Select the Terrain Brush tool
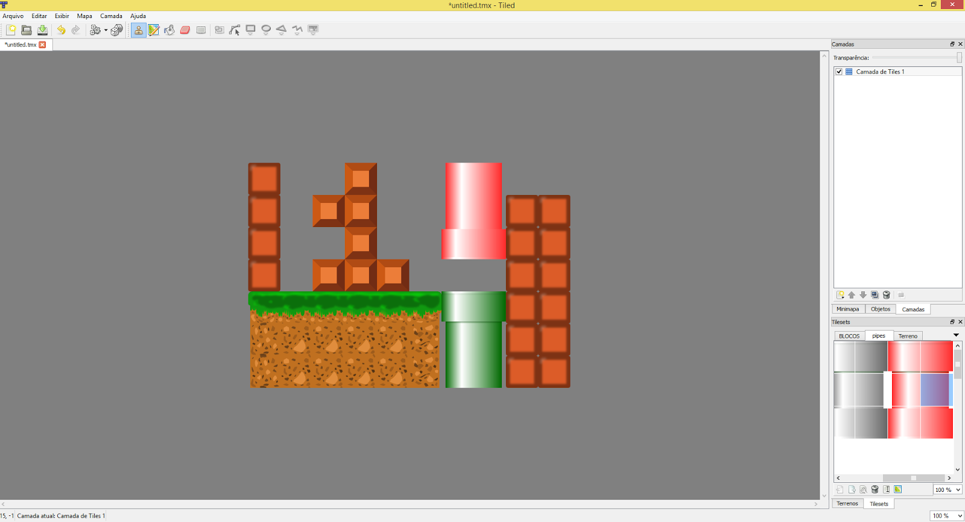Screen dimensions: 965x522 coord(154,30)
